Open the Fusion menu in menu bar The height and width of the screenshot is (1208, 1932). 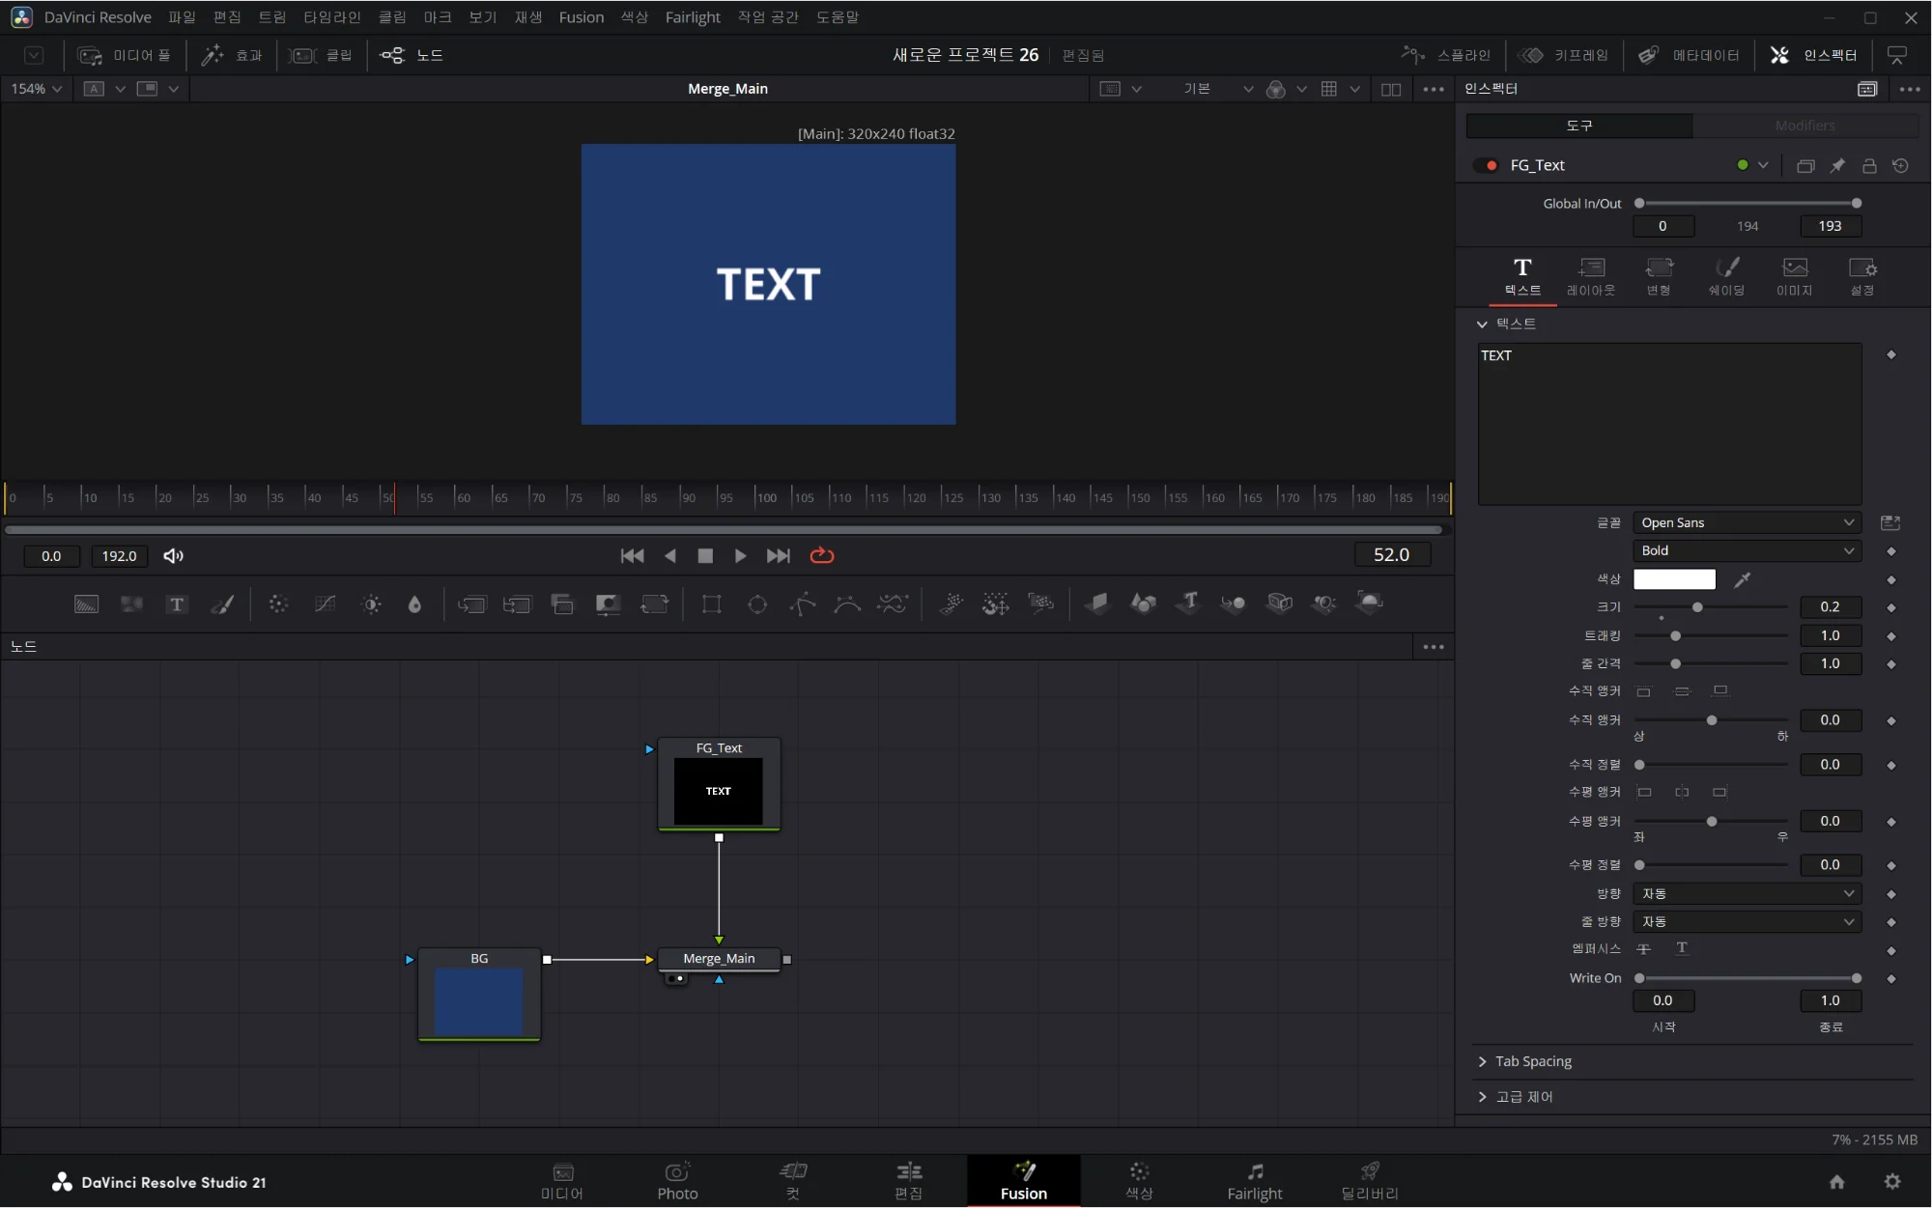point(581,17)
